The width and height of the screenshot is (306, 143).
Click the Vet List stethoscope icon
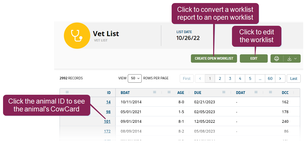pyautogui.click(x=77, y=36)
